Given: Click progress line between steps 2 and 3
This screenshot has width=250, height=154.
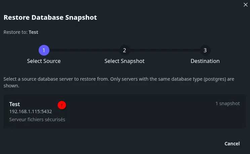Looking at the screenshot, I should (x=165, y=51).
